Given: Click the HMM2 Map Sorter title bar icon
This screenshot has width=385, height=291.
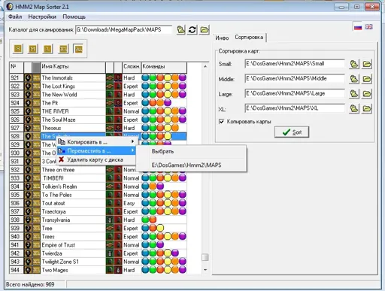Looking at the screenshot, I should 10,7.
